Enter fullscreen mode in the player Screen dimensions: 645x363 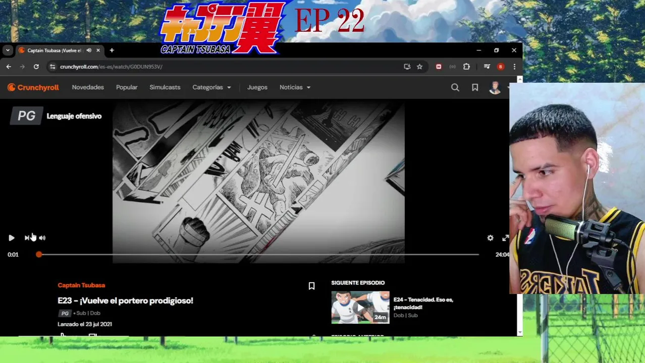pyautogui.click(x=505, y=238)
